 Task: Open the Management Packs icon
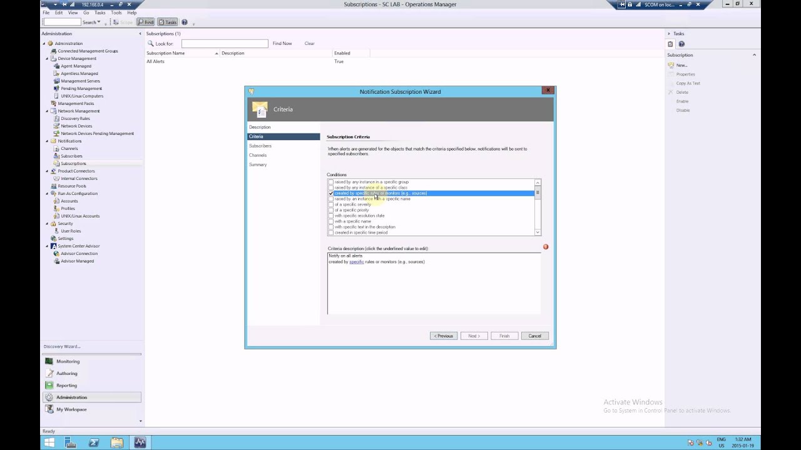coord(53,104)
